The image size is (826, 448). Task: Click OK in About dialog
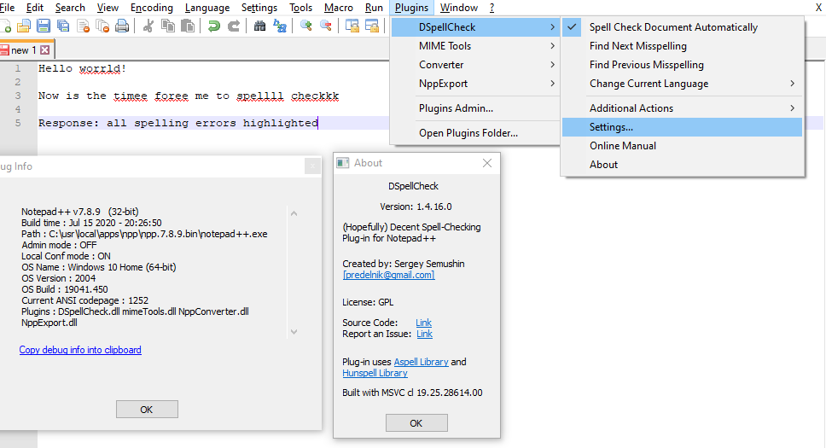tap(416, 423)
